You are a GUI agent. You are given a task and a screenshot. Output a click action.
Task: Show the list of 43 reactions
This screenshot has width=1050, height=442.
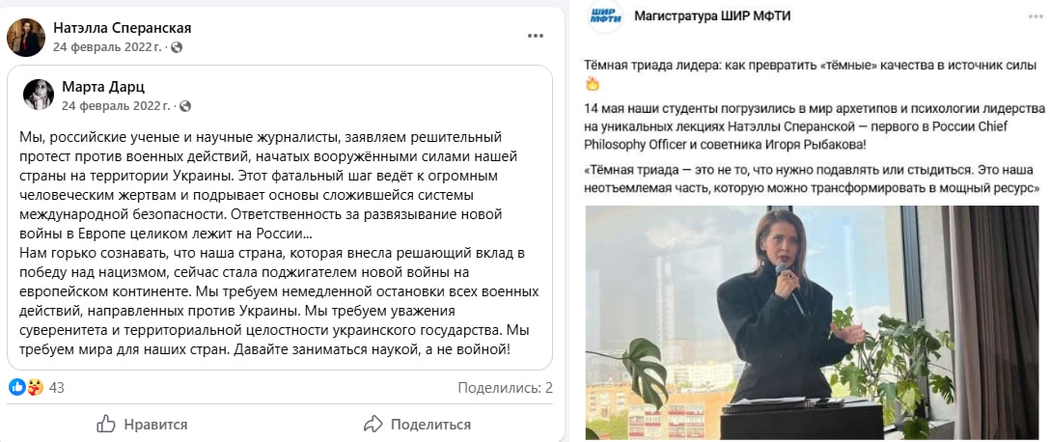pyautogui.click(x=56, y=388)
